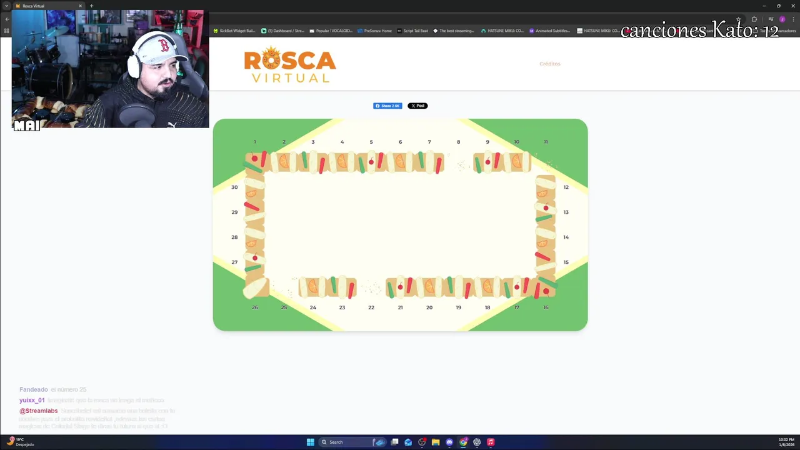Select rosca slice number 9

coord(487,162)
